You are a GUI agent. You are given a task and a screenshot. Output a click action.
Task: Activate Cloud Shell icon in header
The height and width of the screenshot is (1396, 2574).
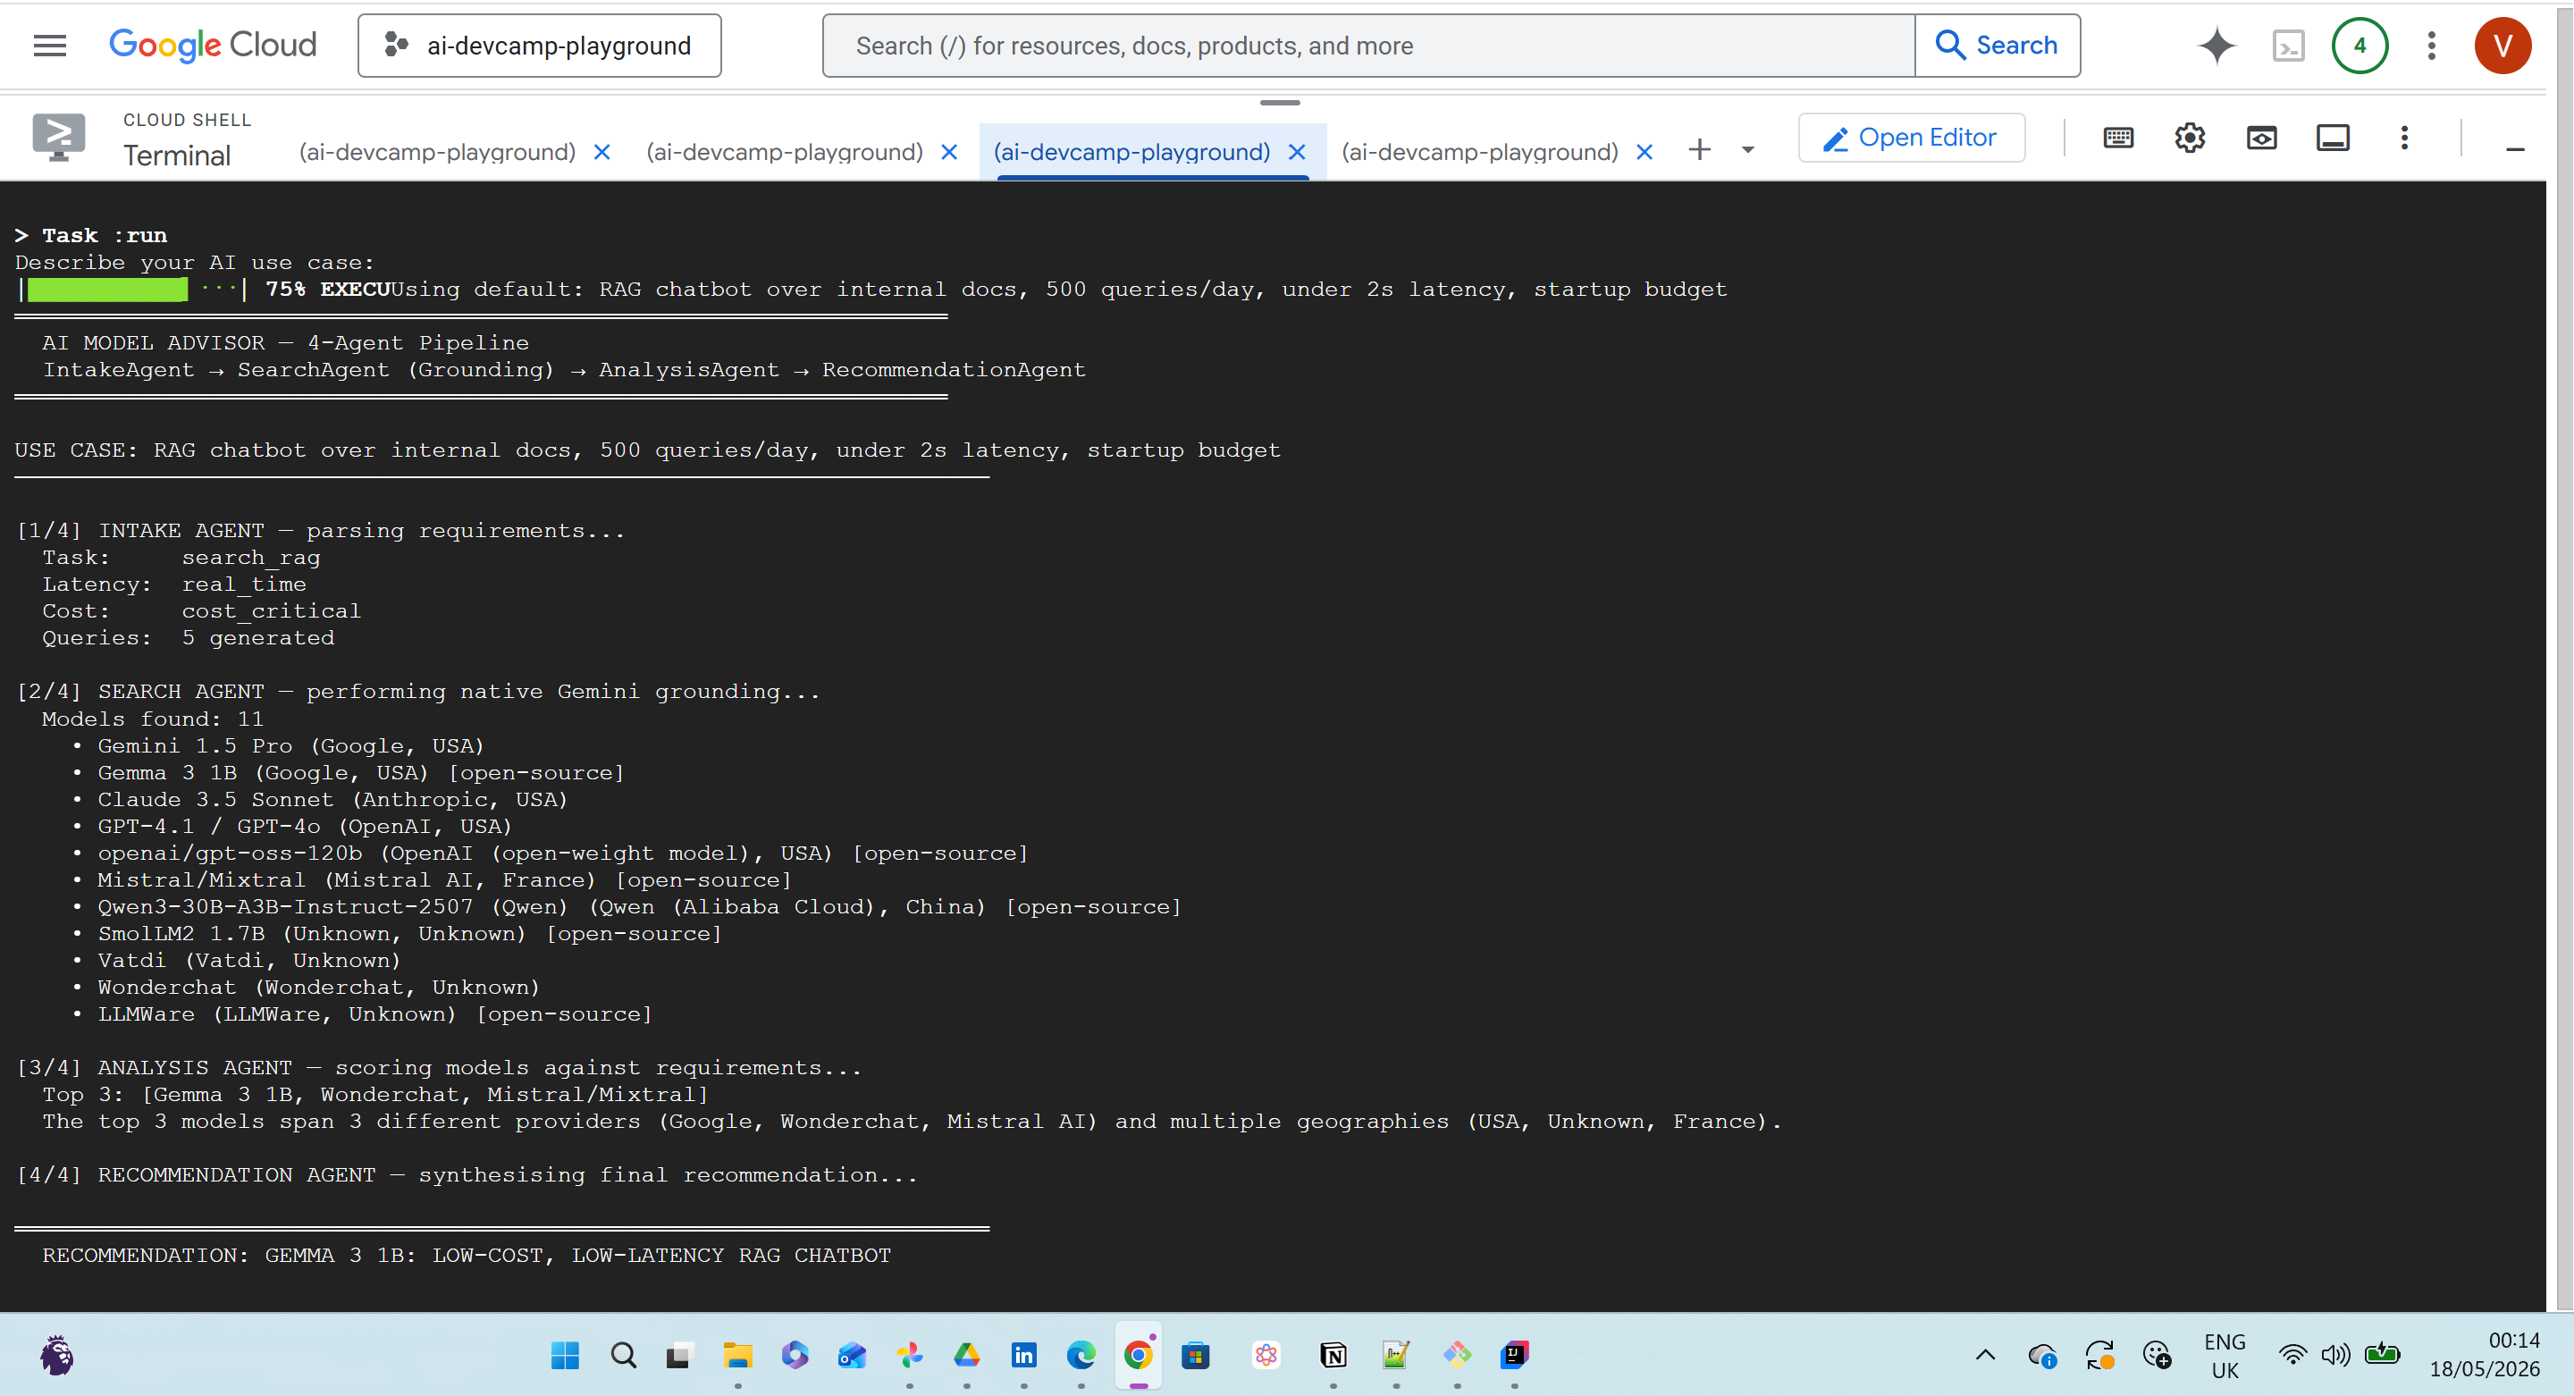2288,45
